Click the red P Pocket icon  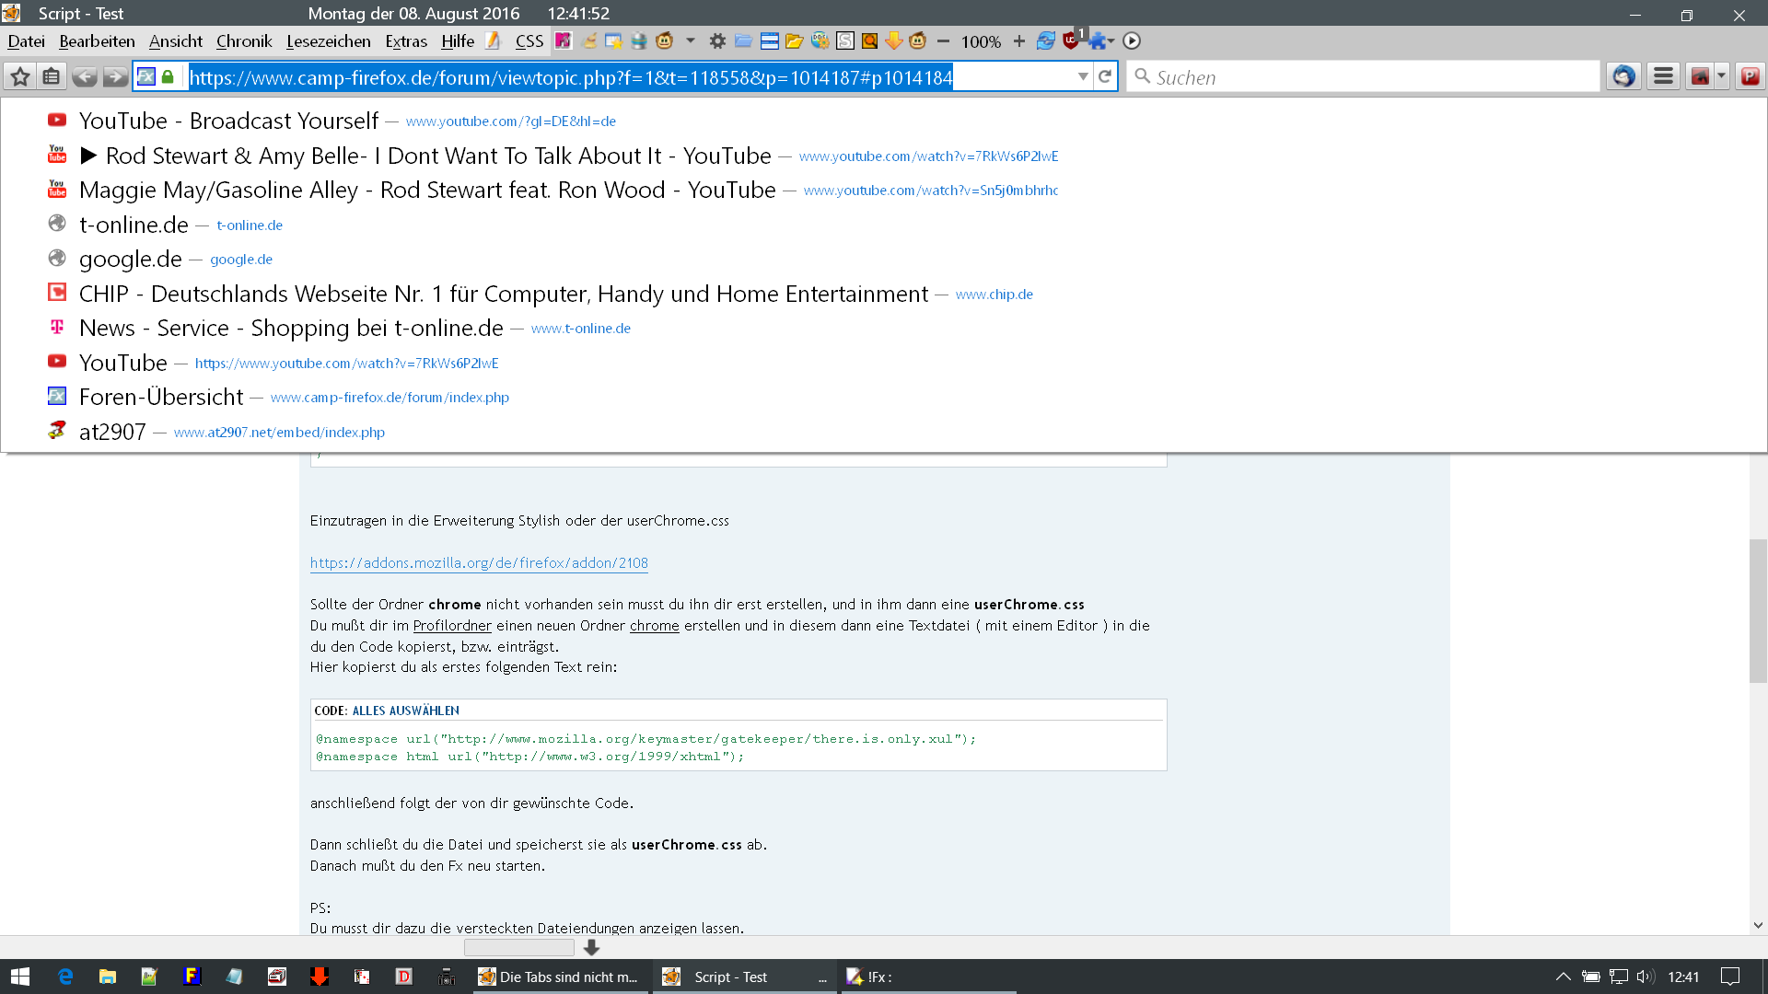pos(1750,77)
